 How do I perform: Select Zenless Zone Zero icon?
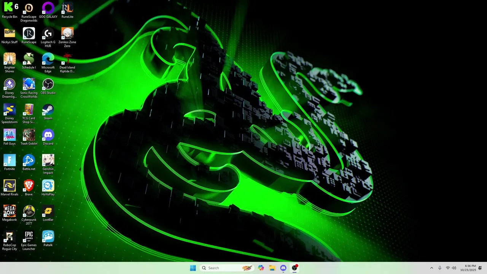coord(67,38)
